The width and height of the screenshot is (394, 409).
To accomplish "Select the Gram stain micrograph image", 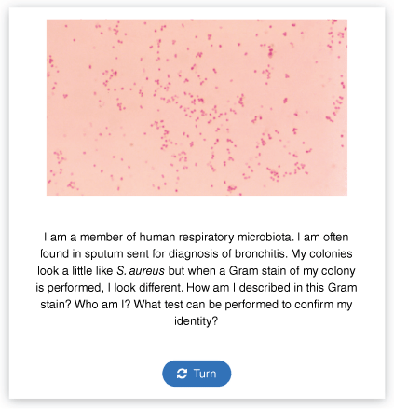I will [197, 107].
